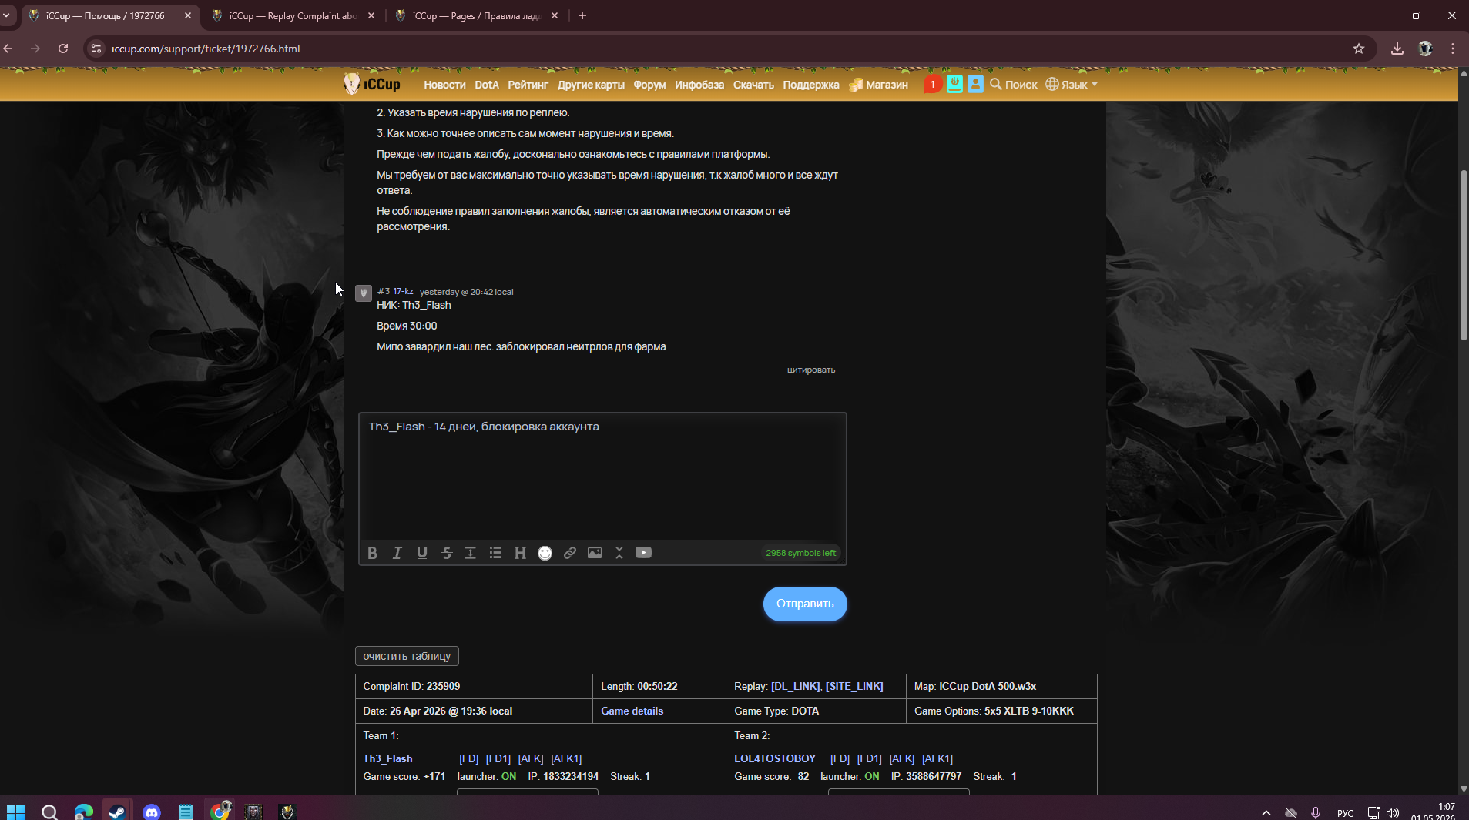Image resolution: width=1469 pixels, height=820 pixels.
Task: Submit reply with Отправить button
Action: pos(805,604)
